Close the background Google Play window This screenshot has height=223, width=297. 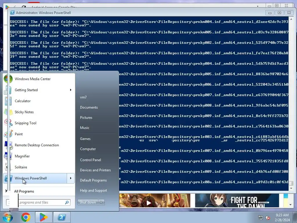[287, 6]
